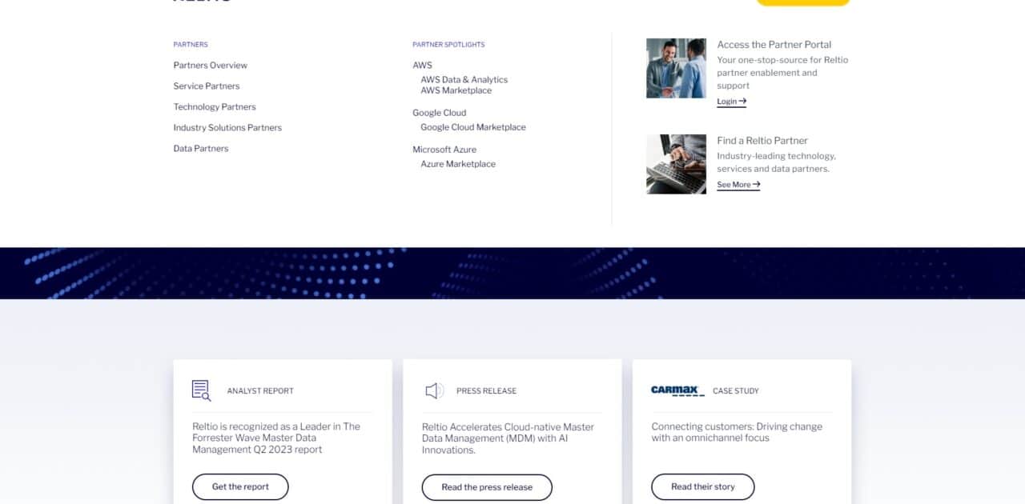
Task: Select Industry Solutions Partners
Action: coord(227,128)
